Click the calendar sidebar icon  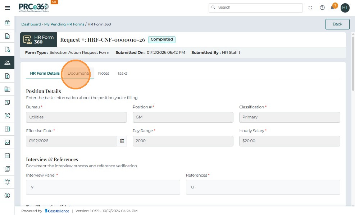point(7,156)
